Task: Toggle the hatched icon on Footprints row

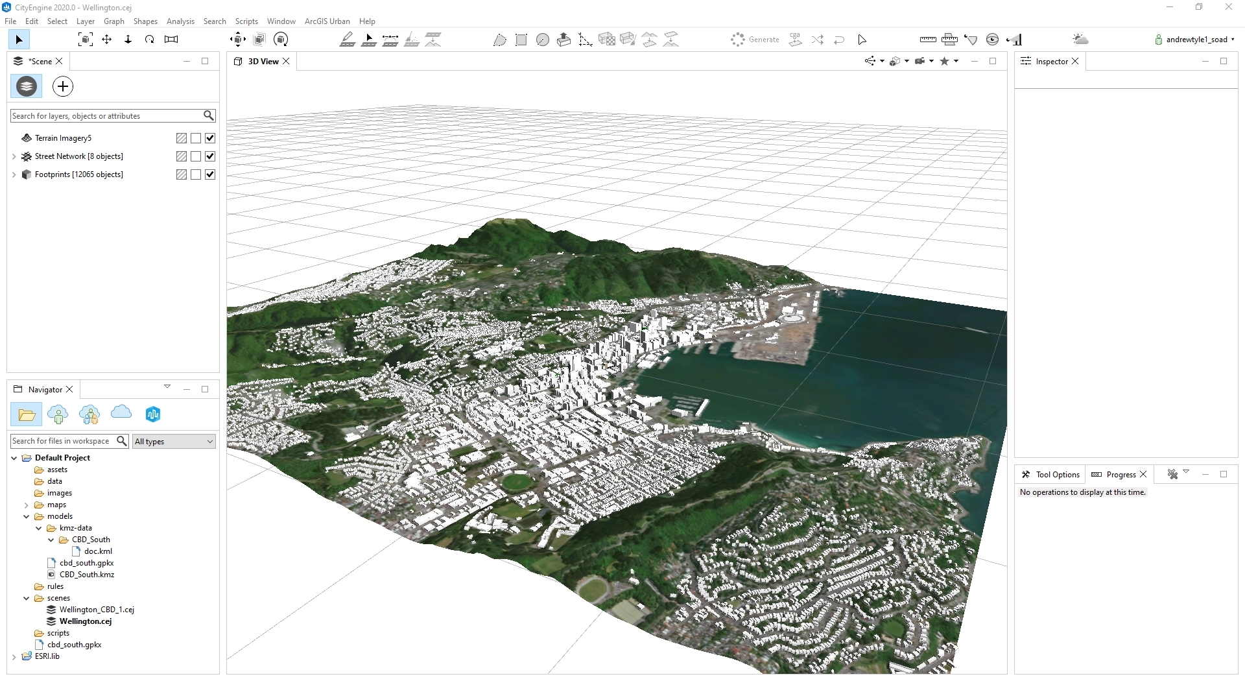Action: click(182, 174)
